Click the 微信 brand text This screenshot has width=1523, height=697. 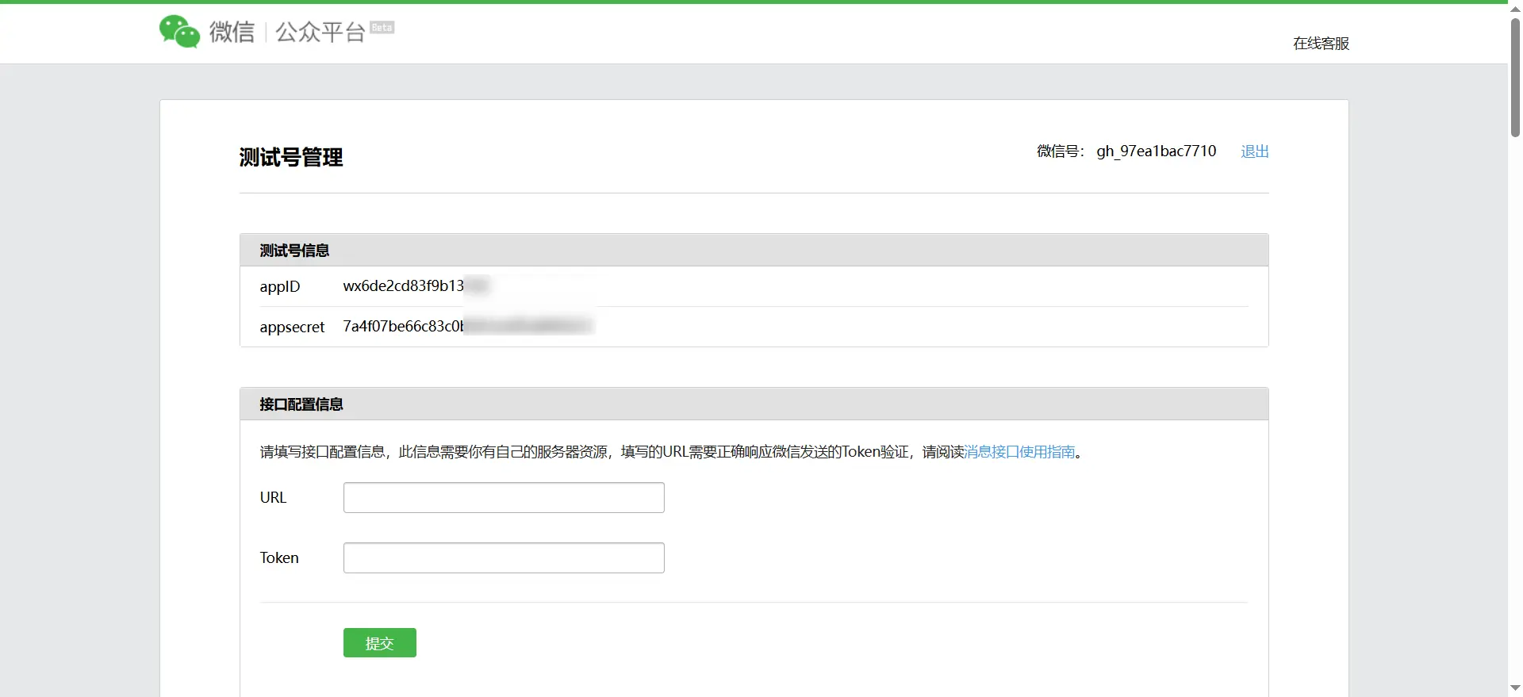(x=232, y=32)
